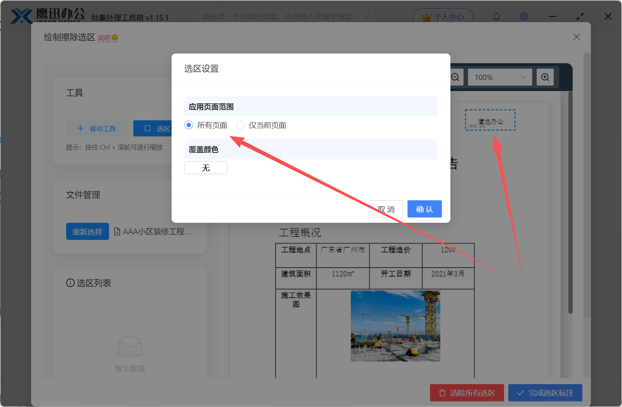This screenshot has height=407, width=622.
Task: Open the 说明 instructions link
Action: click(104, 37)
